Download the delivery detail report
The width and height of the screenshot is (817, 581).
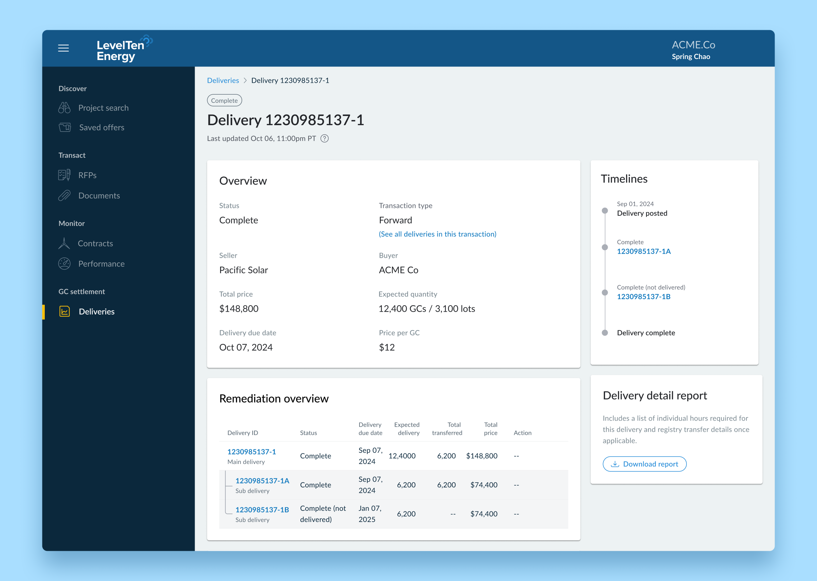pyautogui.click(x=644, y=464)
